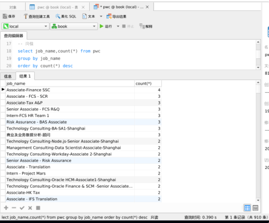Select the Associate-Tax A&P row
This screenshot has height=223, width=269.
81,103
